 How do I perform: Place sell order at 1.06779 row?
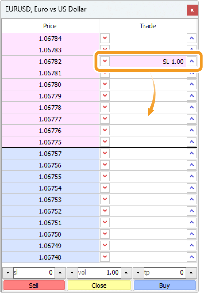tap(105, 96)
